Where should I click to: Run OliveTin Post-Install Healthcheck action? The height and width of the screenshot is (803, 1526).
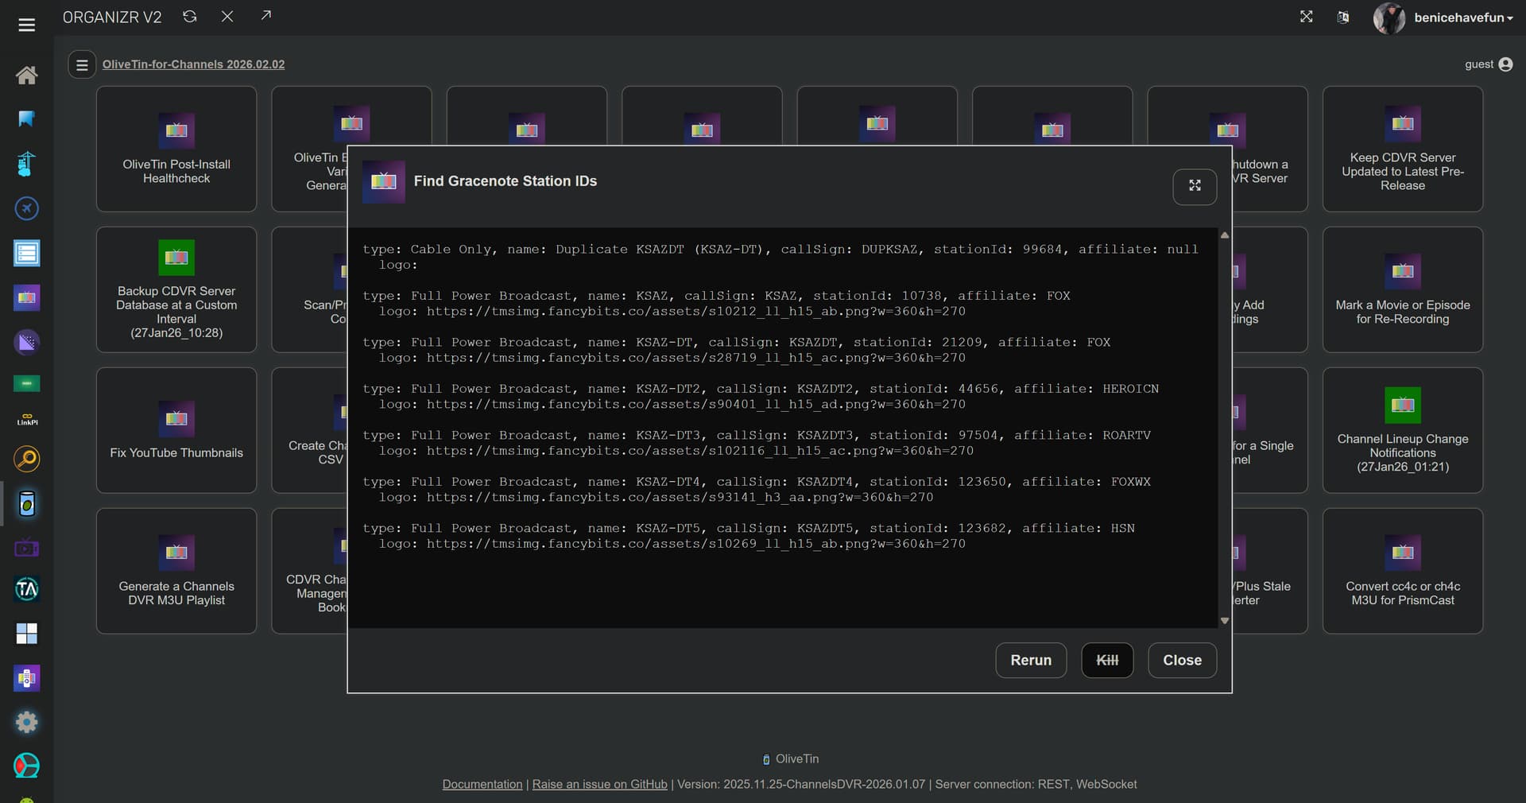coord(176,149)
